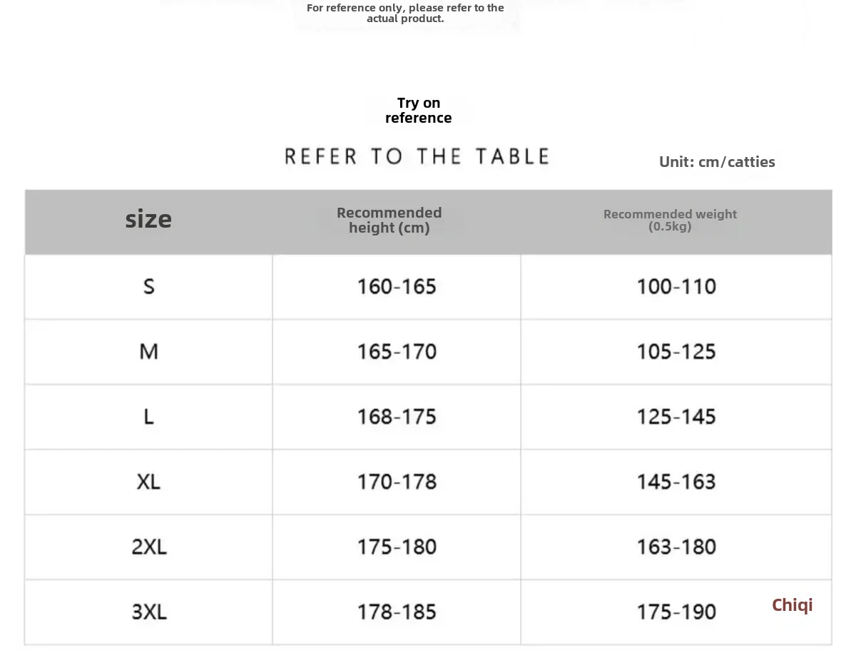Click the 125-145 weight value

(x=676, y=417)
